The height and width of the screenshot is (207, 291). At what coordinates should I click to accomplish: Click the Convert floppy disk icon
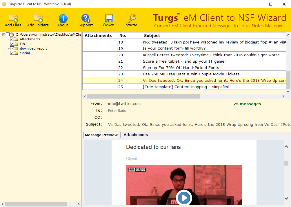point(109,18)
